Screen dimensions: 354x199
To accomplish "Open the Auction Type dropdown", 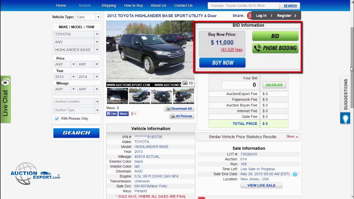I will pos(76,110).
